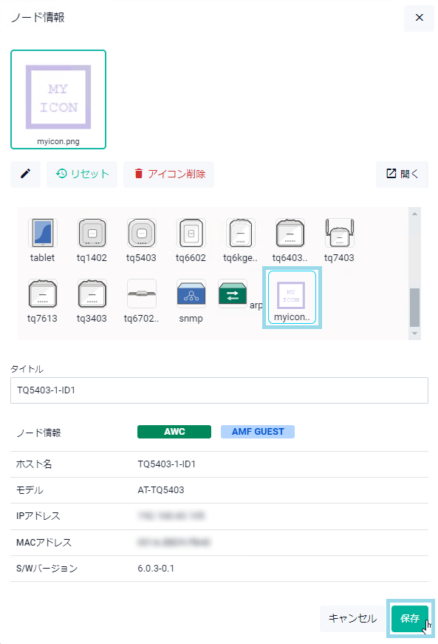Delete icon with アイコン削除 button
The width and height of the screenshot is (438, 644).
tap(169, 174)
